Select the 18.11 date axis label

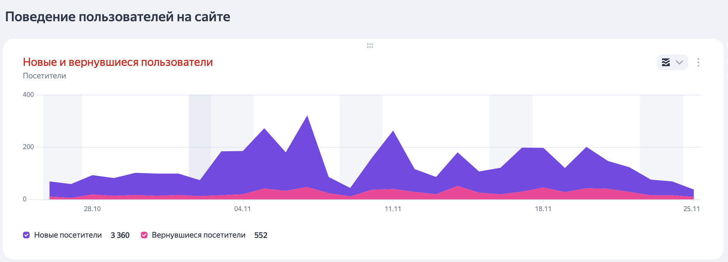coord(543,209)
